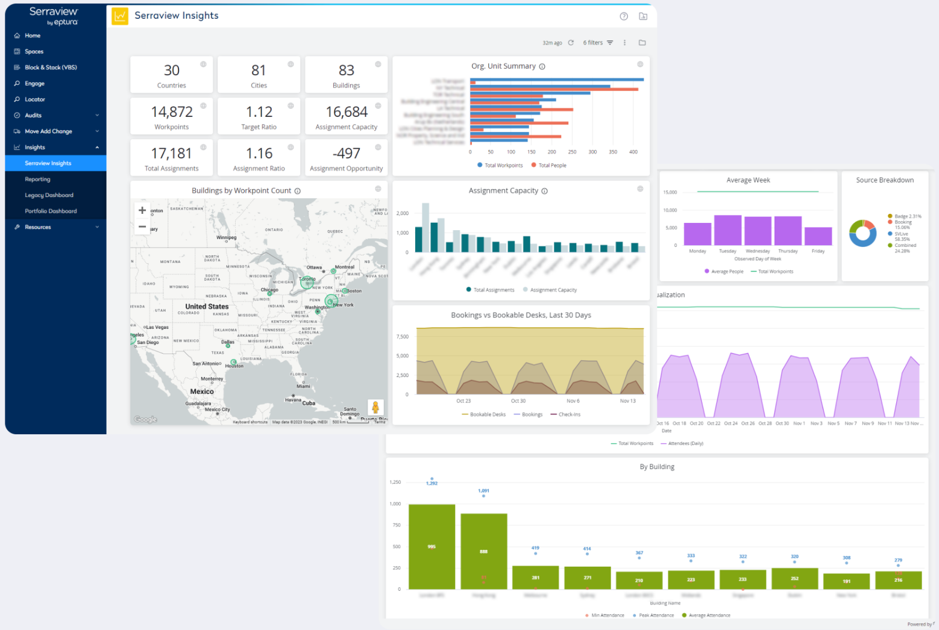Refresh the dashboard data

(x=571, y=43)
